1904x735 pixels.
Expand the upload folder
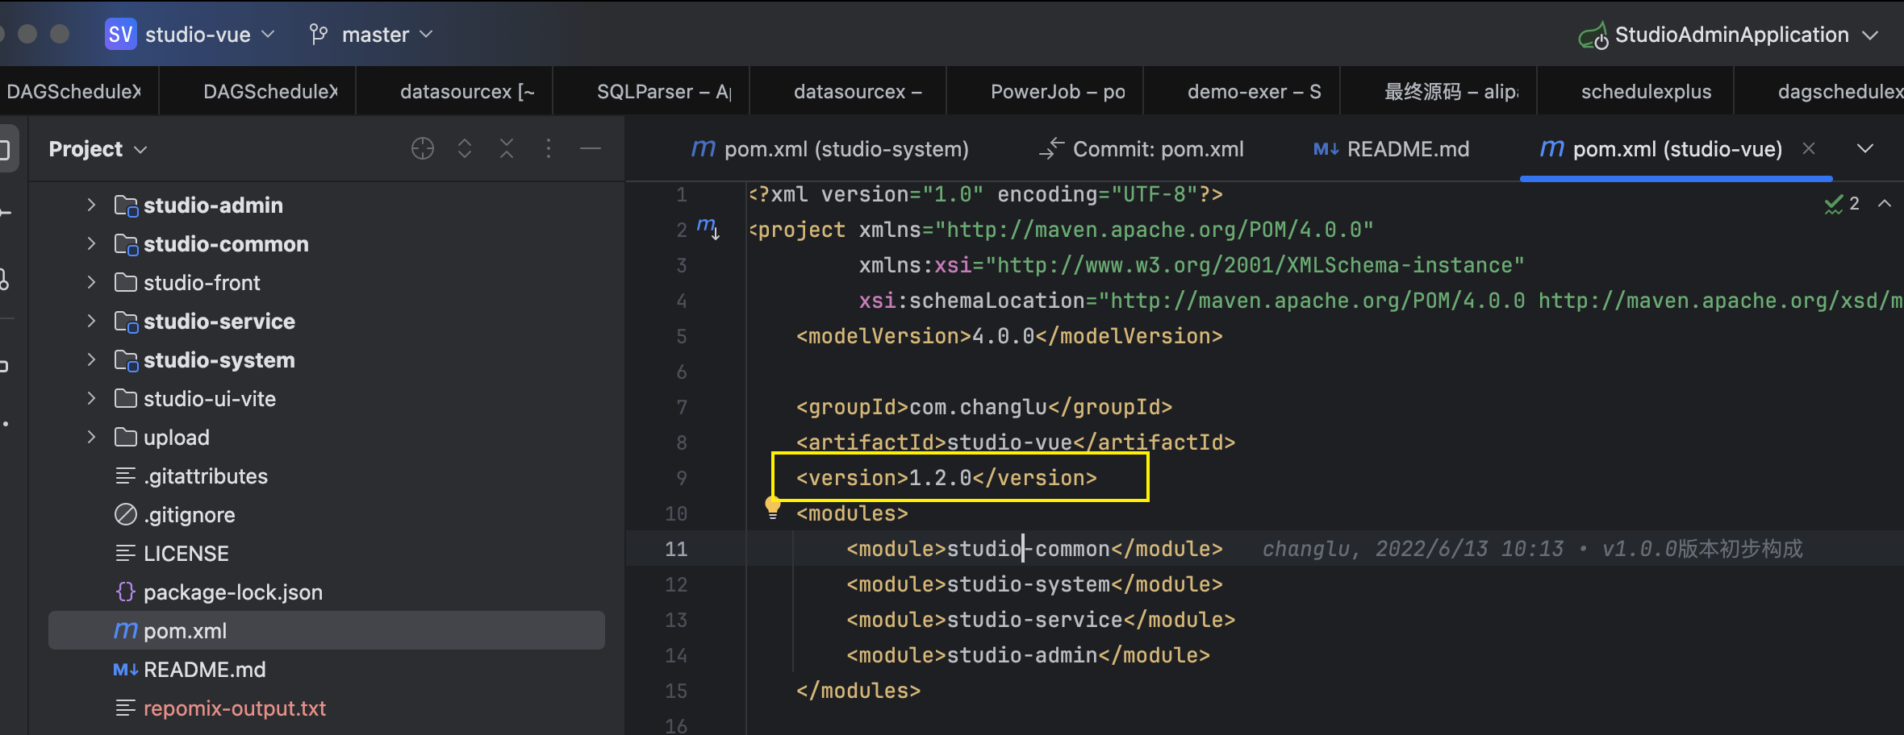click(x=91, y=438)
